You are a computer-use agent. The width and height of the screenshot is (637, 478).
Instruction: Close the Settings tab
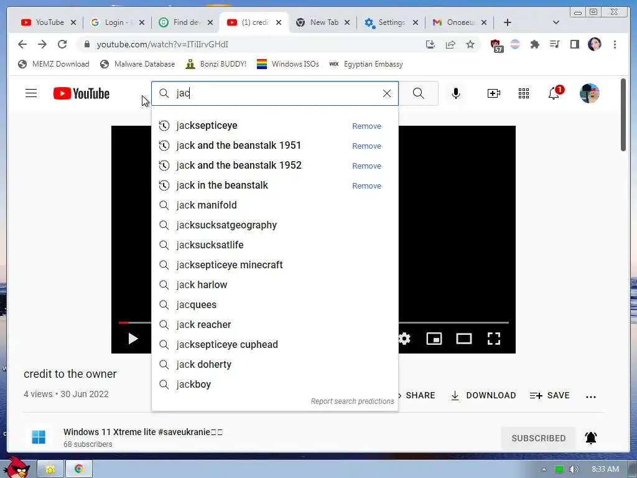(x=415, y=22)
